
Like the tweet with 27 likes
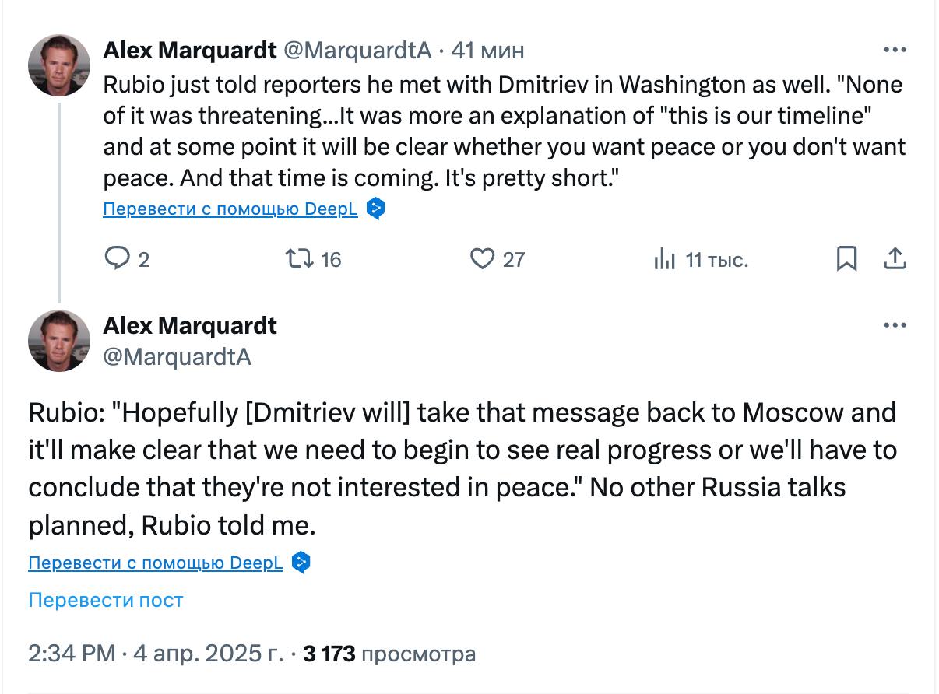coord(483,258)
